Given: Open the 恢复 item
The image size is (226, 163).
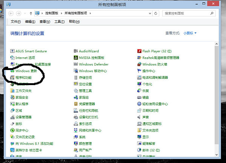Looking at the screenshot, I should [x=145, y=91].
